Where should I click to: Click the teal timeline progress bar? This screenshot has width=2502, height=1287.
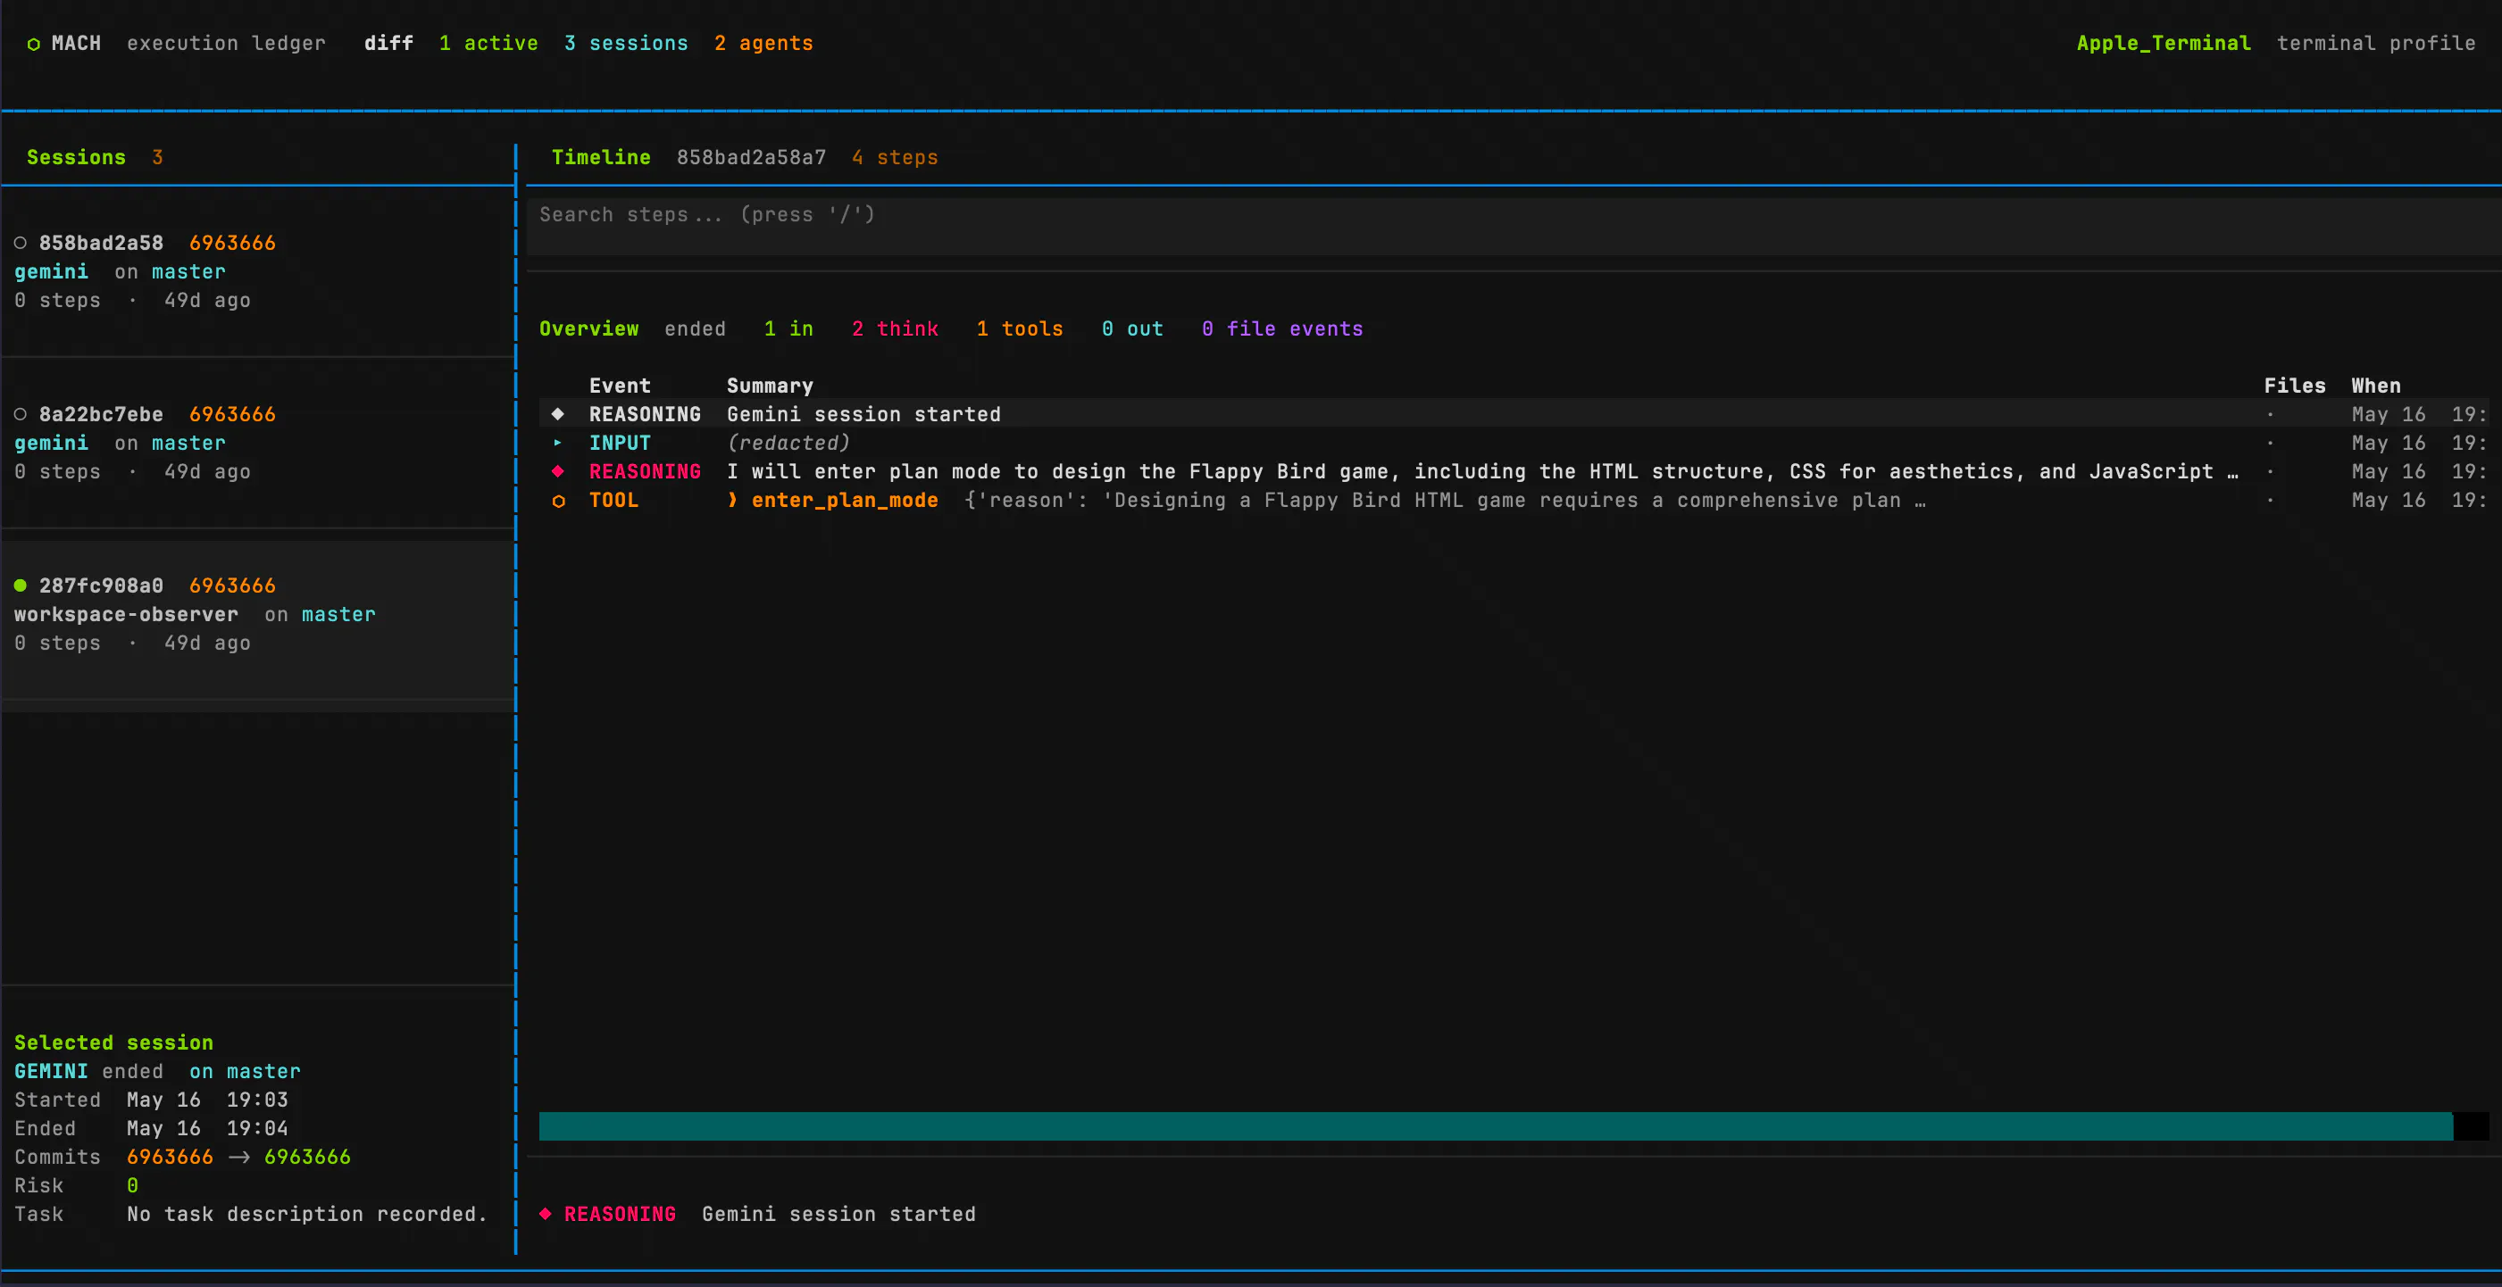click(x=1496, y=1125)
